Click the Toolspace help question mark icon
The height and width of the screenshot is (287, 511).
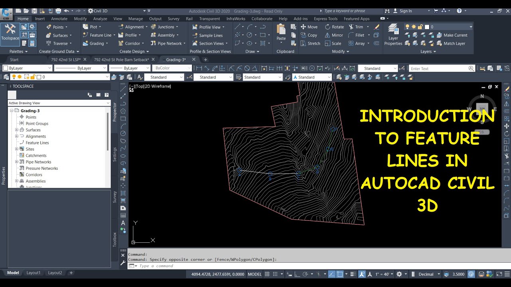tap(107, 95)
